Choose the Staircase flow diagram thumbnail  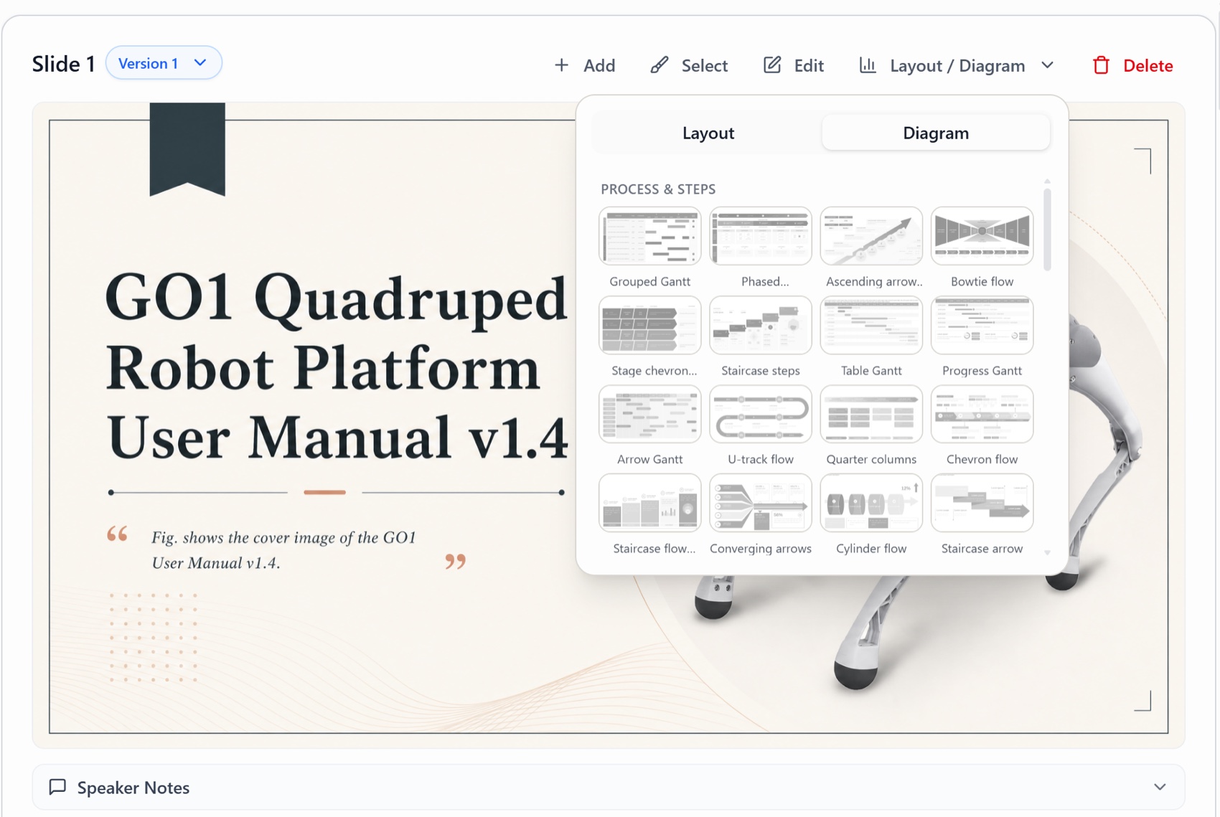[649, 503]
